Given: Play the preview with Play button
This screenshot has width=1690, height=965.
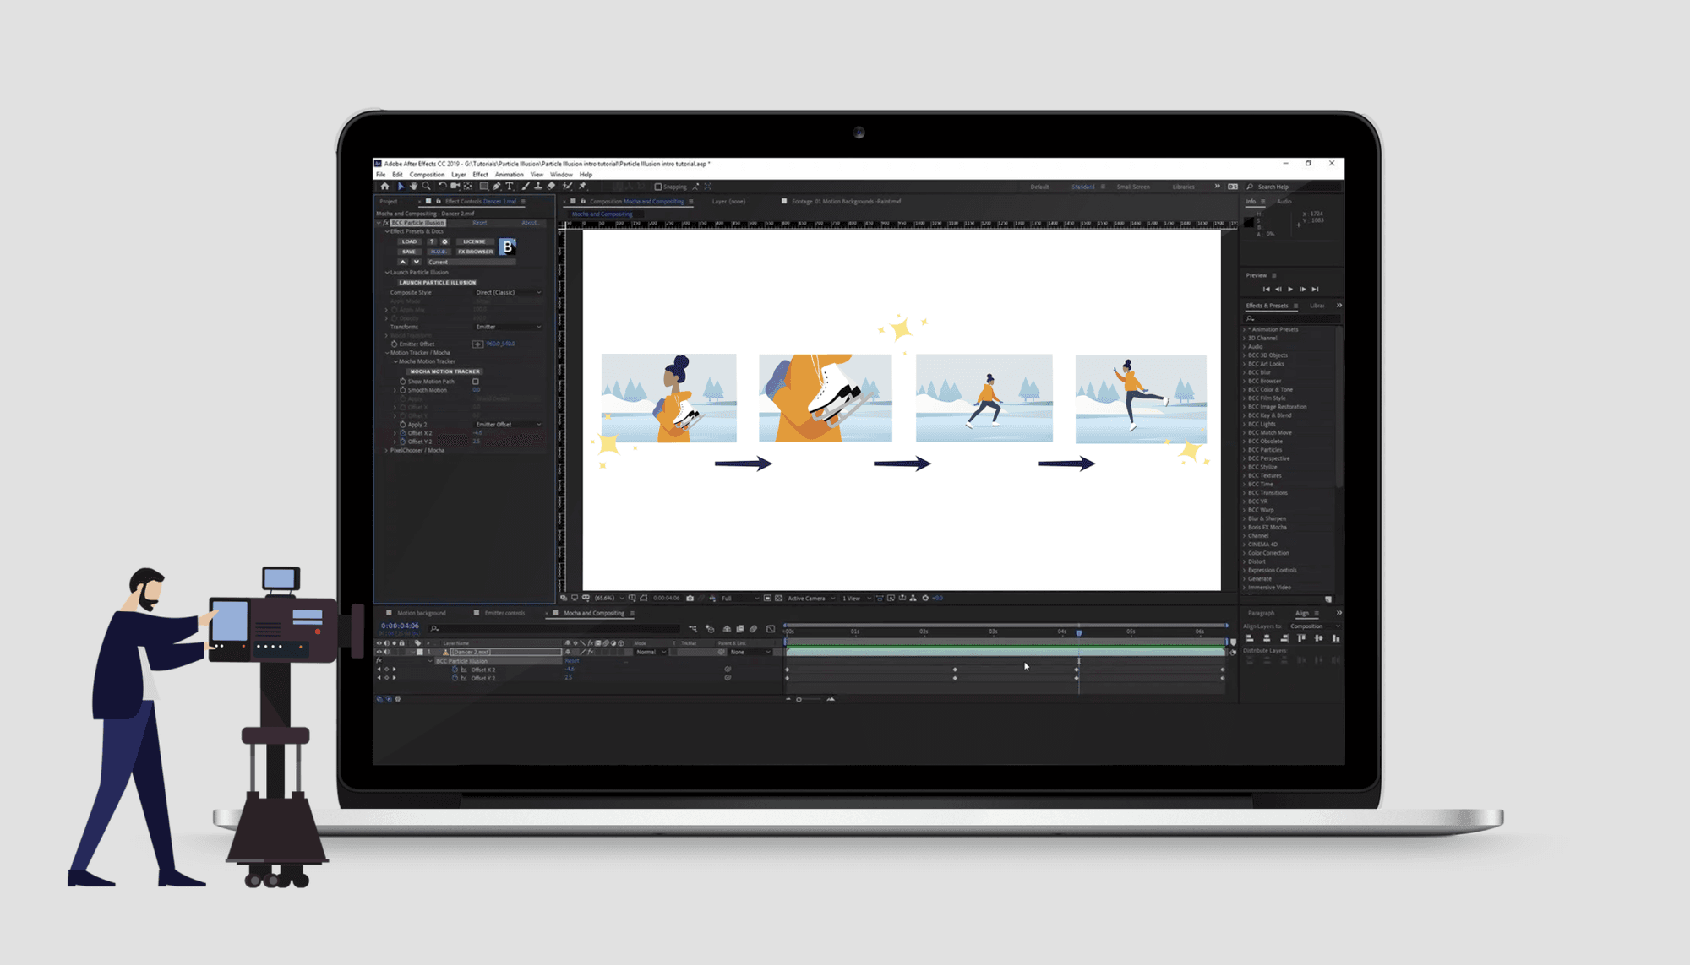Looking at the screenshot, I should (1290, 290).
